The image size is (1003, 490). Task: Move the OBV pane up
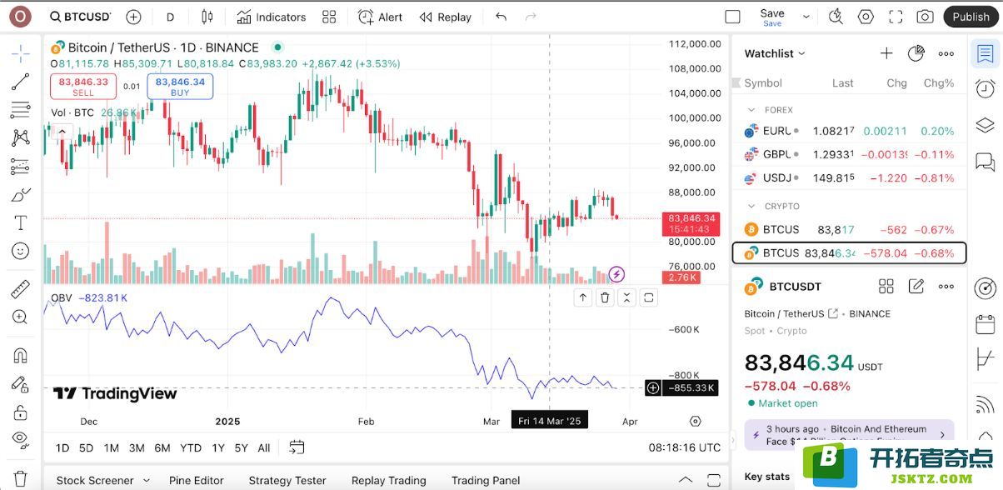pyautogui.click(x=583, y=297)
